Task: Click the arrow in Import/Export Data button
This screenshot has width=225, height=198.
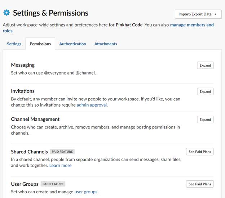Action: coord(215,14)
